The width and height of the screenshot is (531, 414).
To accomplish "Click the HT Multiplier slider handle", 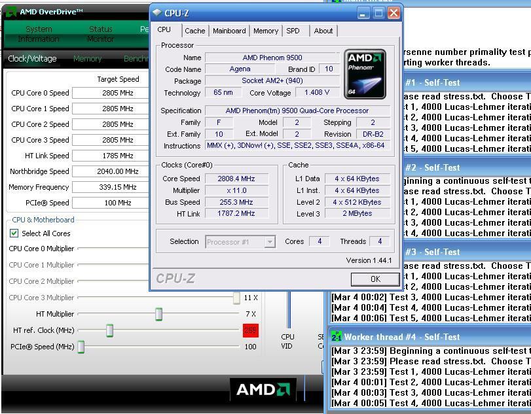I will (158, 314).
